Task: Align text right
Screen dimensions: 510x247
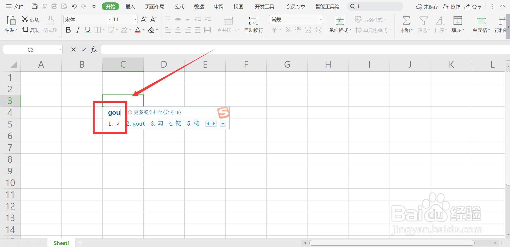Action: [x=188, y=30]
